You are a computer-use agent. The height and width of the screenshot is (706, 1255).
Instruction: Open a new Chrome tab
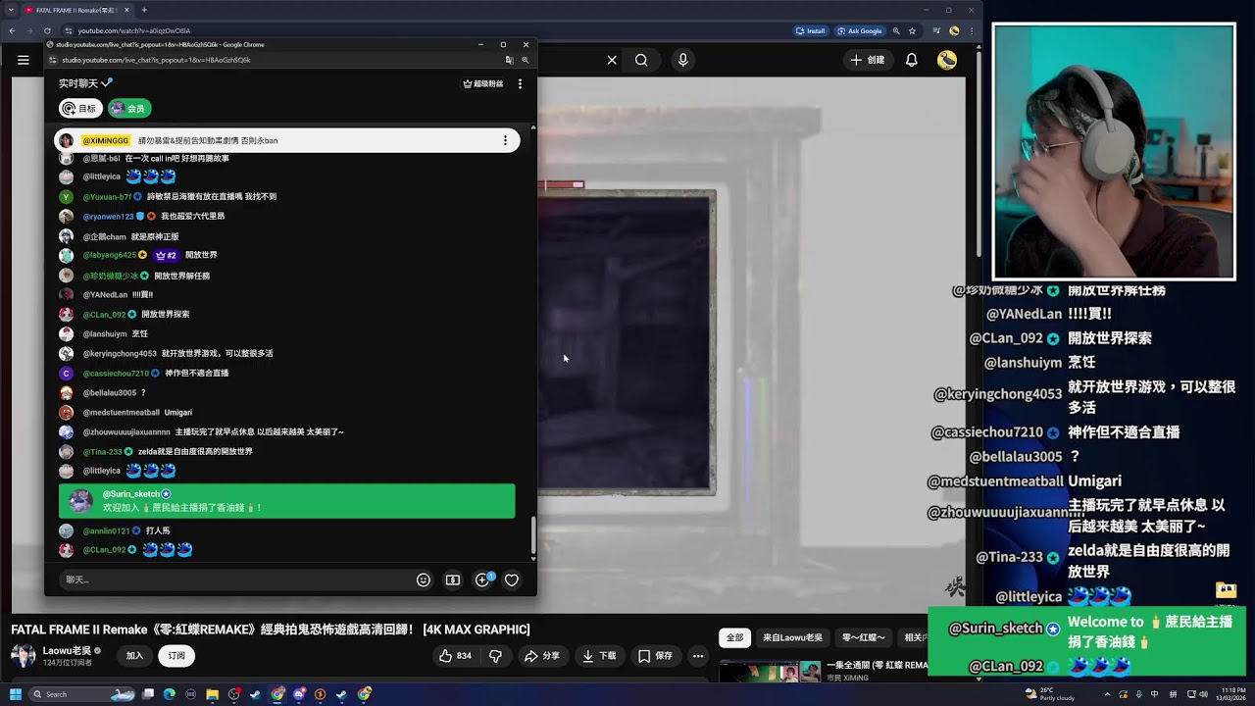(x=144, y=10)
